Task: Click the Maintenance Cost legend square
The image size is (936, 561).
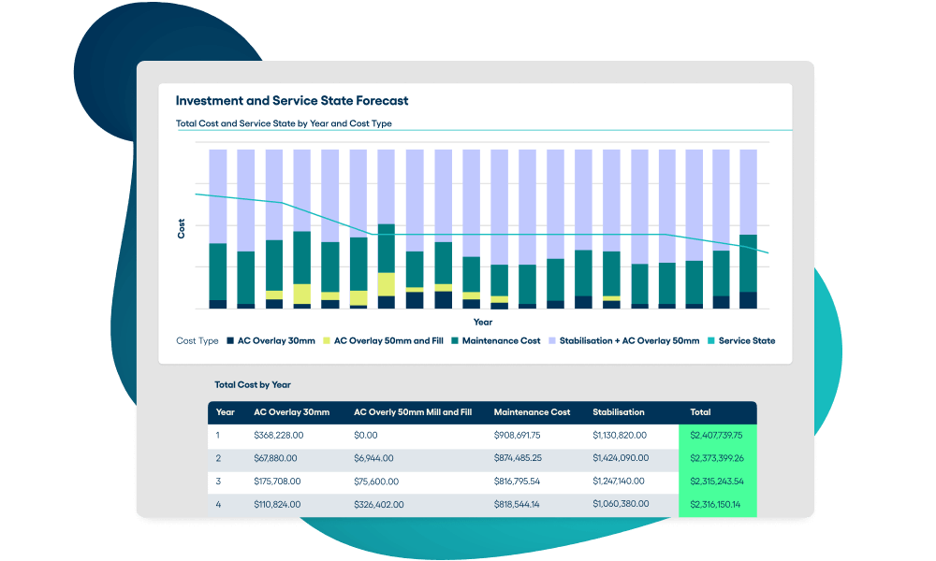Action: (454, 340)
